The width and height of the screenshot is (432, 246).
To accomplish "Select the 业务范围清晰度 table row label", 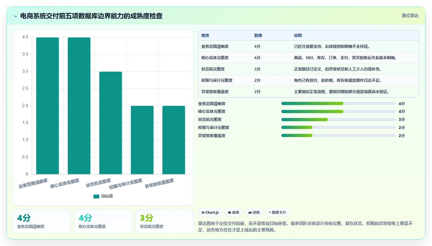I will (215, 47).
